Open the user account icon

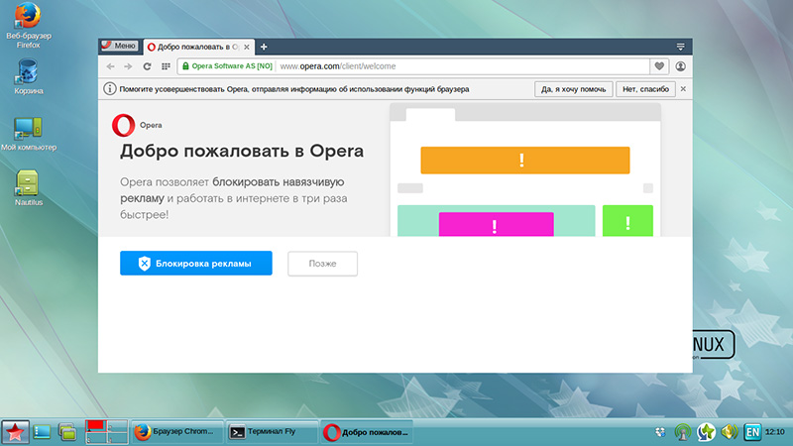pos(681,66)
